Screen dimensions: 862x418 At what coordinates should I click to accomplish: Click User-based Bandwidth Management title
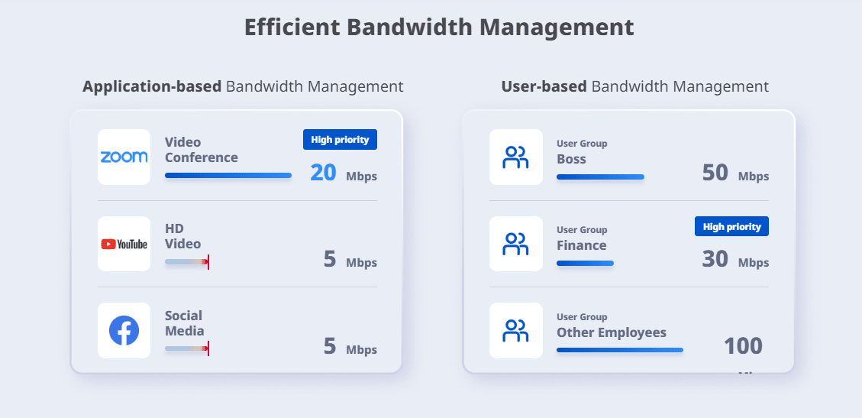click(x=634, y=86)
